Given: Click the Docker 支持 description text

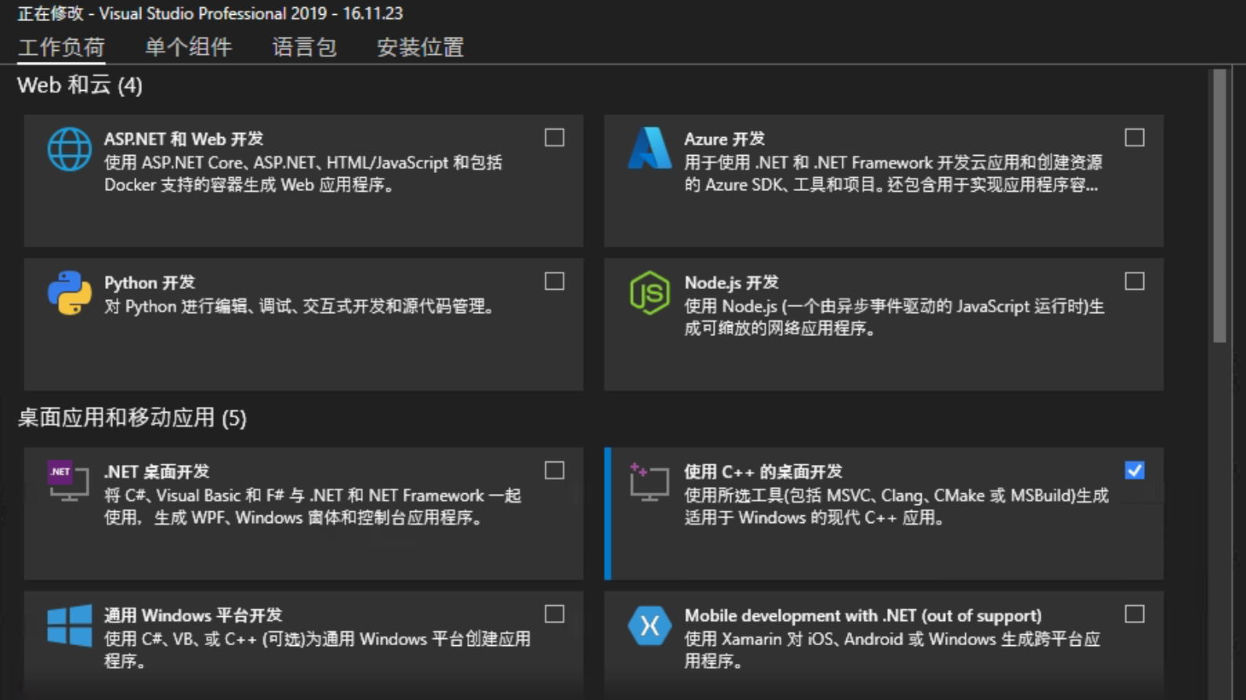Looking at the screenshot, I should [303, 174].
